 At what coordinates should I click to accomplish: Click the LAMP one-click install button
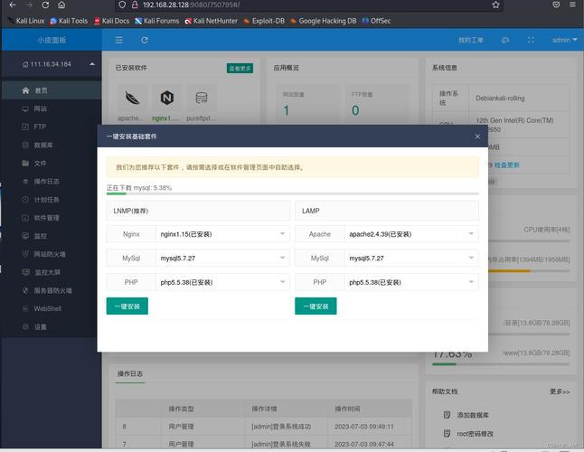(316, 306)
